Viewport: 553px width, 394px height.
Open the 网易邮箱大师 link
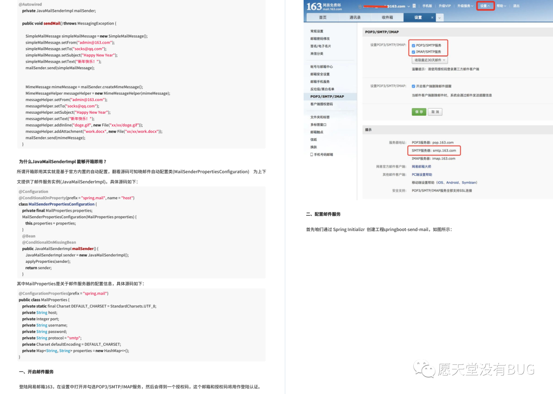pos(421,167)
